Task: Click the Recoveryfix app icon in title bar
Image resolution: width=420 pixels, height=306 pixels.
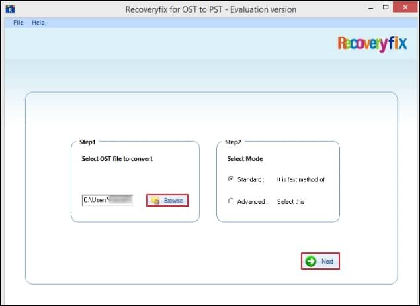Action: point(9,10)
